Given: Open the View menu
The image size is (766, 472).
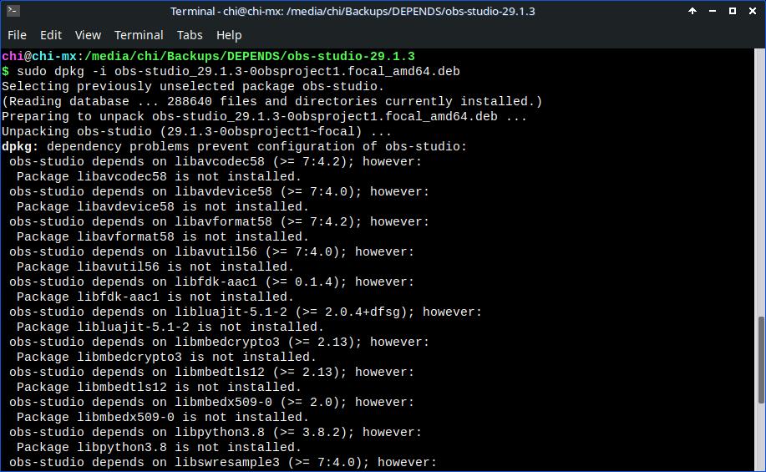Looking at the screenshot, I should pos(88,35).
